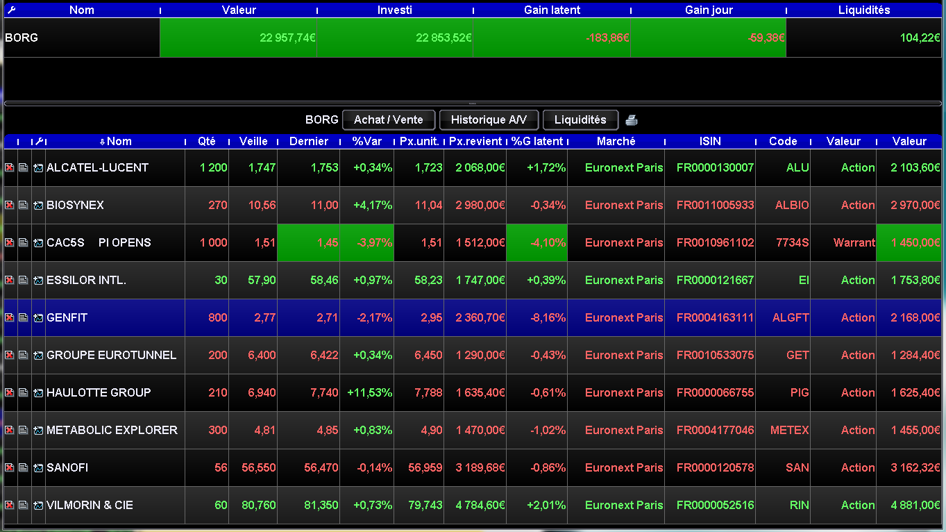Viewport: 946px width, 532px height.
Task: Delete the ESSILOR INTL. row with the red X
Action: click(10, 280)
